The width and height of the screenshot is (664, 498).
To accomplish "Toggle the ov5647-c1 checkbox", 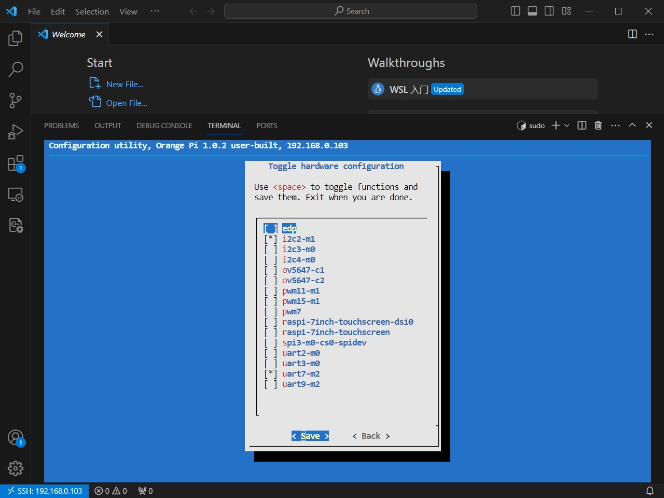I will [x=270, y=270].
